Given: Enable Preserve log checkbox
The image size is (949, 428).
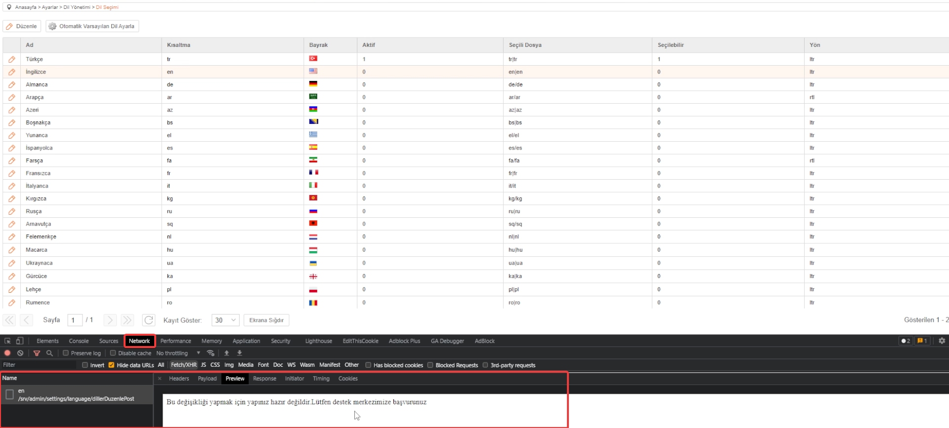Looking at the screenshot, I should [x=66, y=353].
